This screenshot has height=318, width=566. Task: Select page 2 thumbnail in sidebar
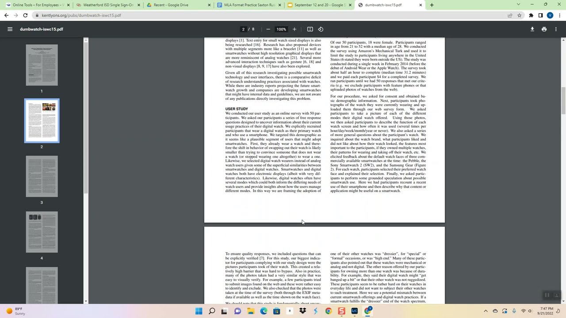(42, 121)
